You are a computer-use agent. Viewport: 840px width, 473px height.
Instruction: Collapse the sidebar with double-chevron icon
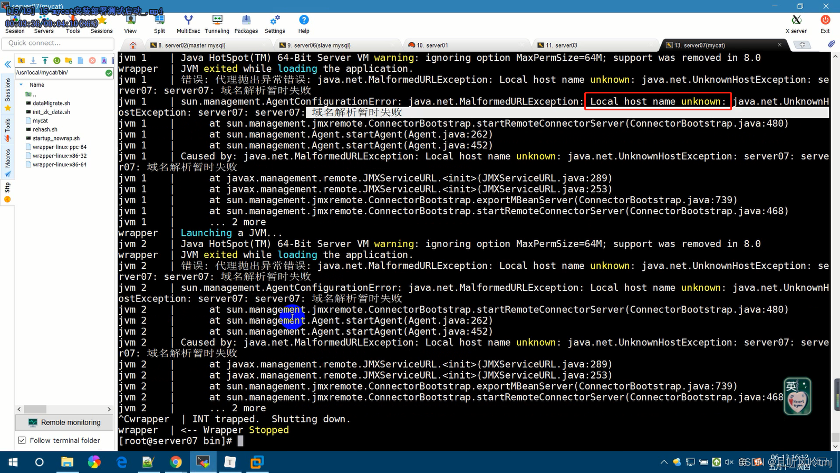coord(7,64)
